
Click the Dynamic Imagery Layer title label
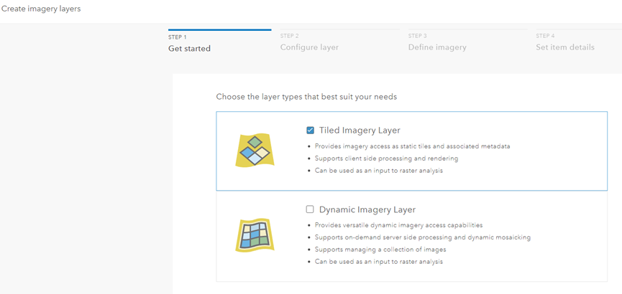click(x=367, y=210)
